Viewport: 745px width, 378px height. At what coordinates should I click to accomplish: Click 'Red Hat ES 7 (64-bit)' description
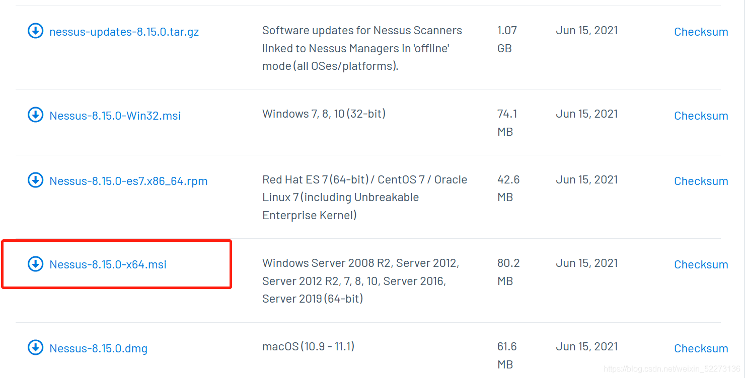point(364,198)
